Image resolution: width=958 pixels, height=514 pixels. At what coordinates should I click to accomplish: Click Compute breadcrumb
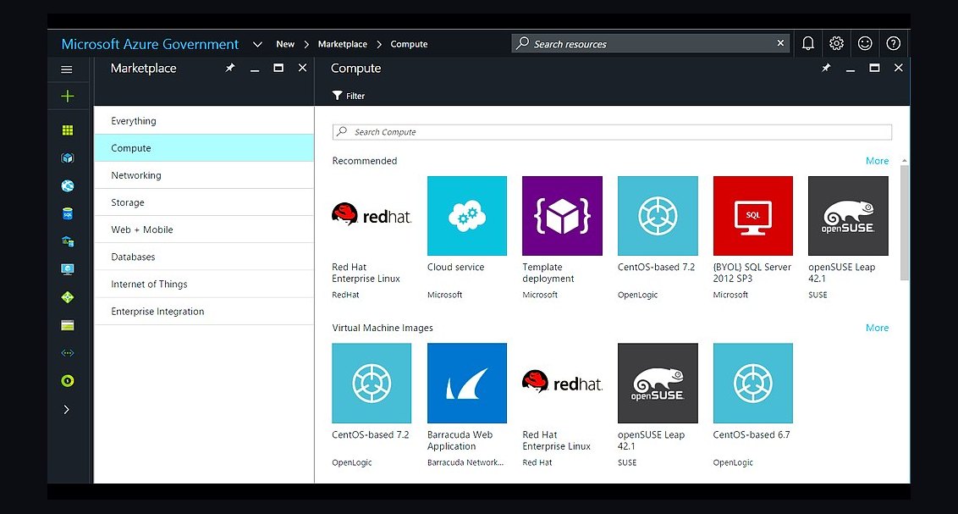[x=409, y=44]
